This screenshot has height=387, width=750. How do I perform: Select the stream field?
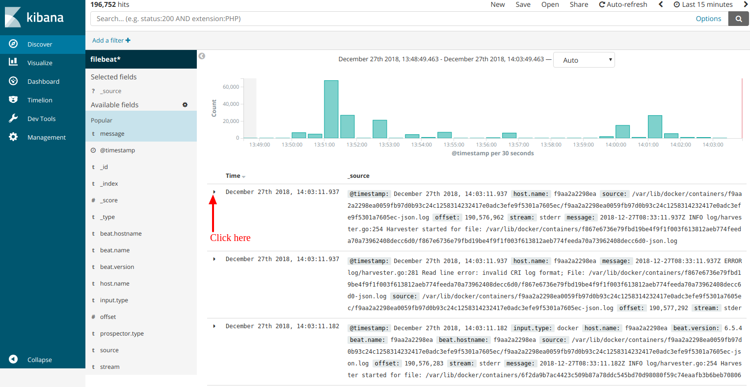109,367
